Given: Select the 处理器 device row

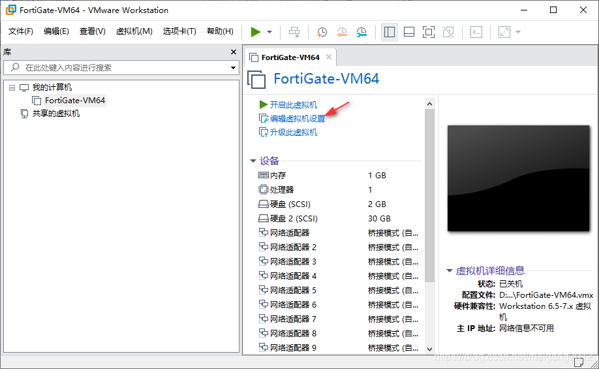Looking at the screenshot, I should (x=340, y=189).
